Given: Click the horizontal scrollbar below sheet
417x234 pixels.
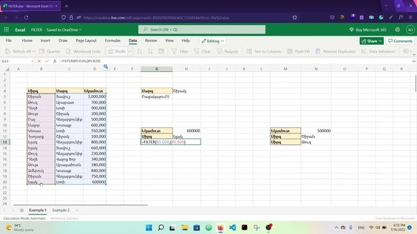Looking at the screenshot, I should (80, 205).
